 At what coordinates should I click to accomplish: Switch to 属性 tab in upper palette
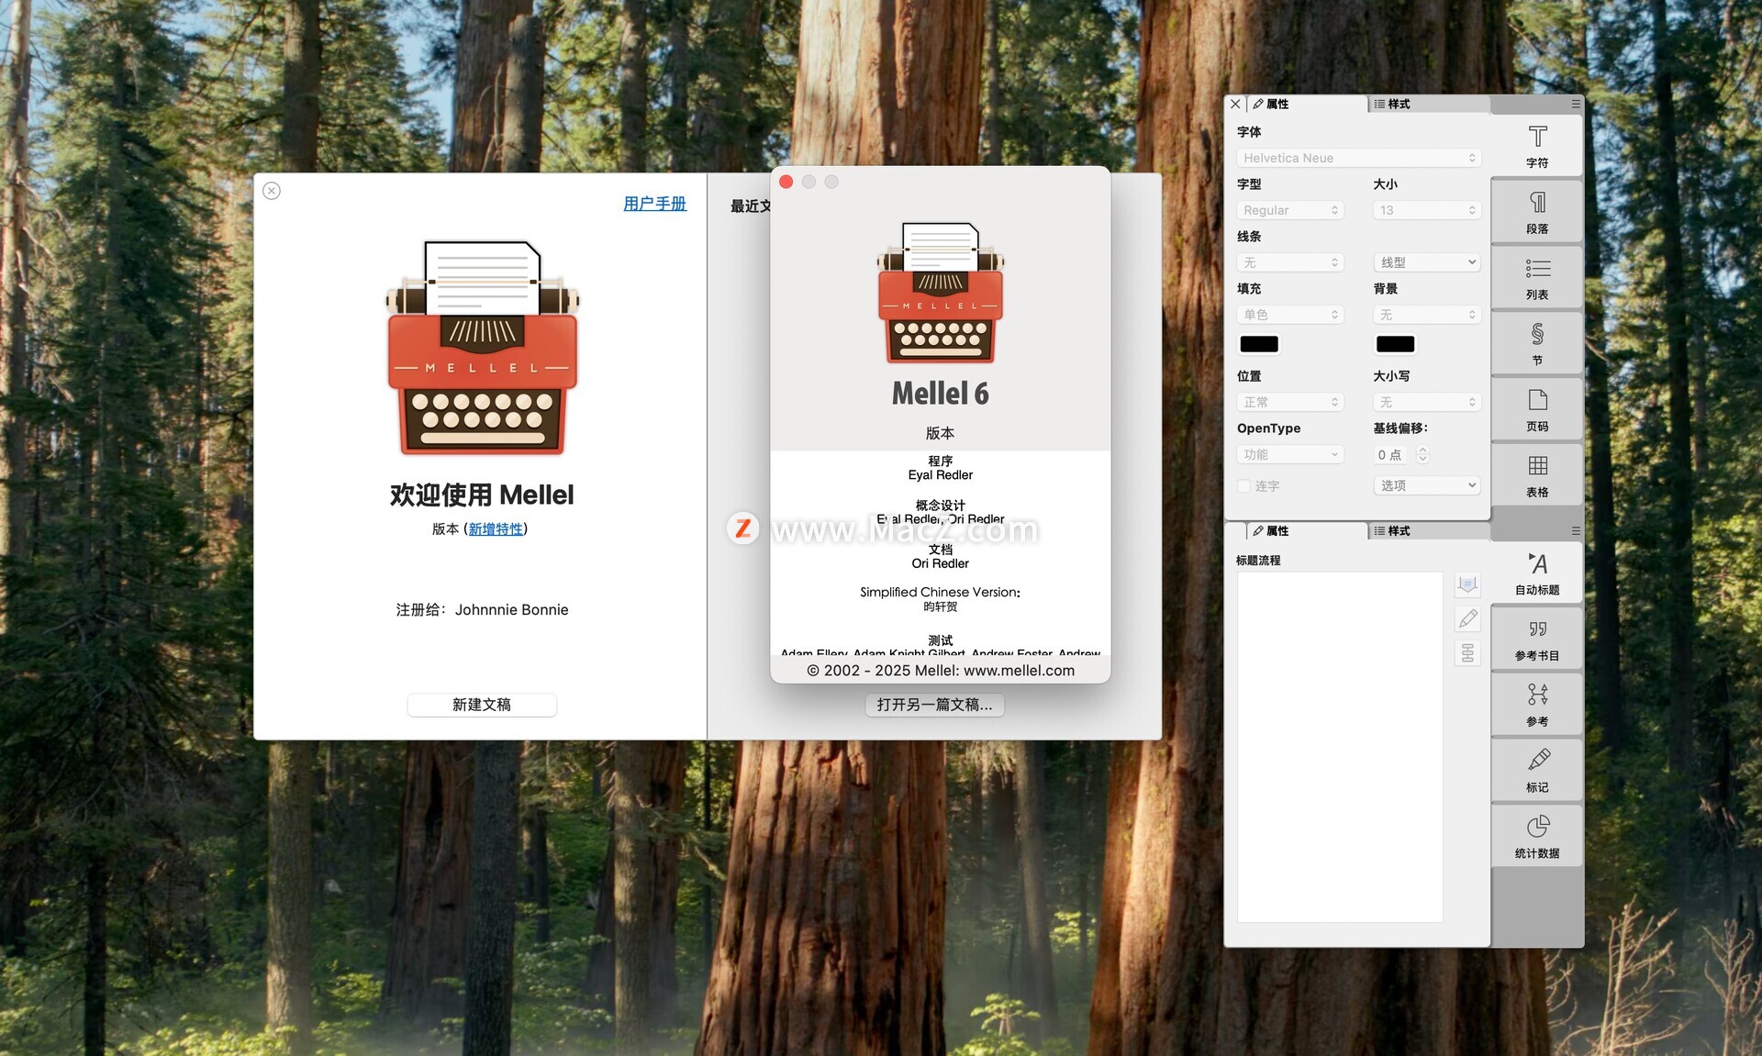pos(1306,104)
